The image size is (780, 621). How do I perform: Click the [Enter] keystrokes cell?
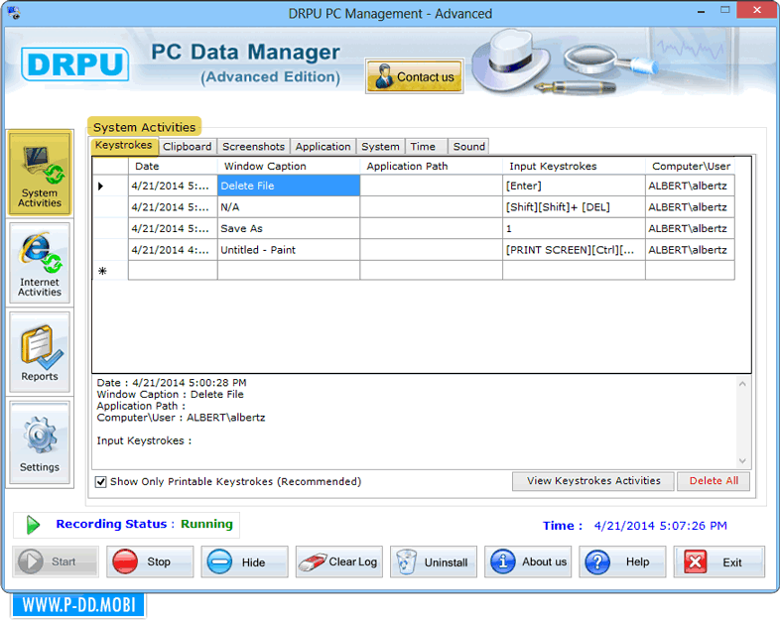[574, 186]
